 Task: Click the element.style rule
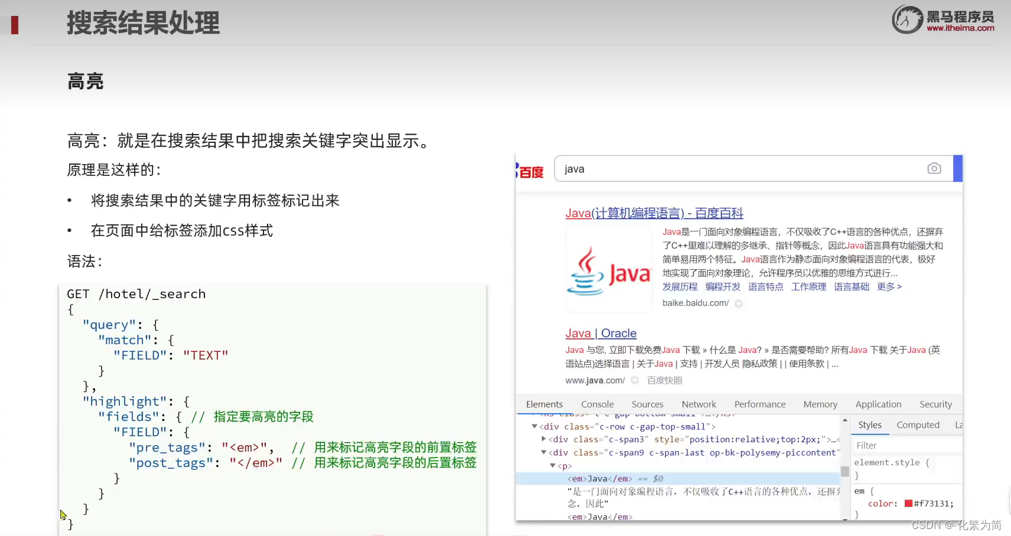(892, 463)
